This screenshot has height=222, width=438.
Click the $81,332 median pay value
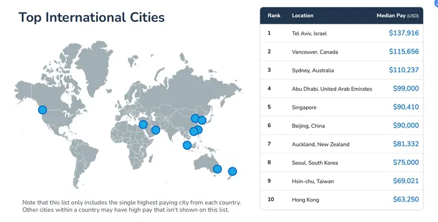point(406,144)
